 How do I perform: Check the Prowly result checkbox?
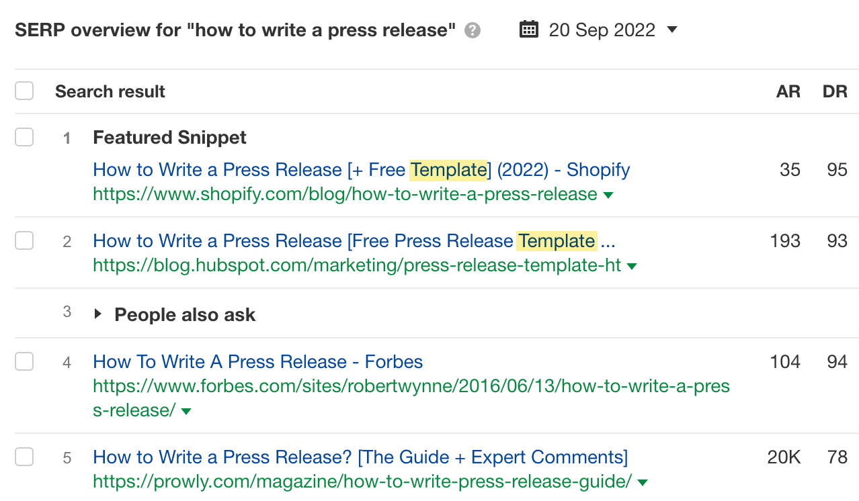[x=24, y=456]
